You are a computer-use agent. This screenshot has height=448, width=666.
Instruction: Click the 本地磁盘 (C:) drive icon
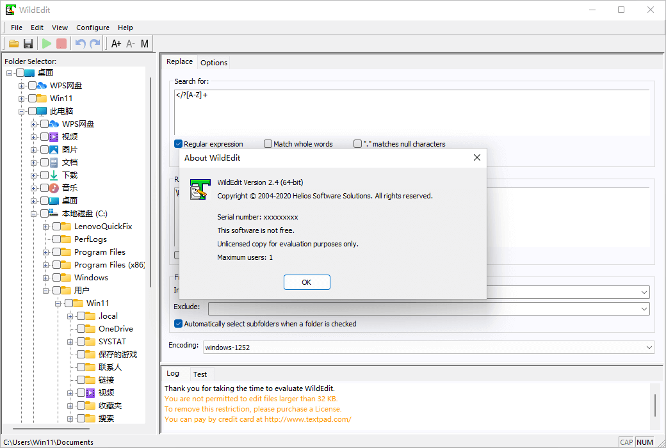54,213
